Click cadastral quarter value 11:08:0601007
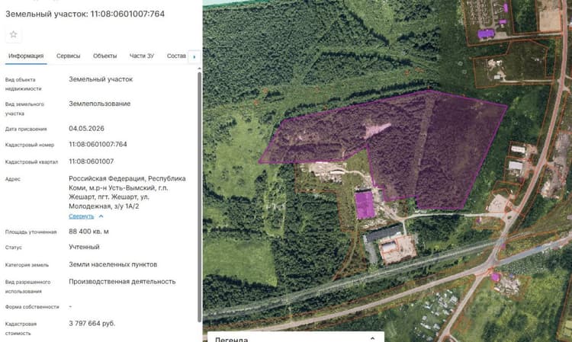Screen dimensions: 572x342 (92, 161)
